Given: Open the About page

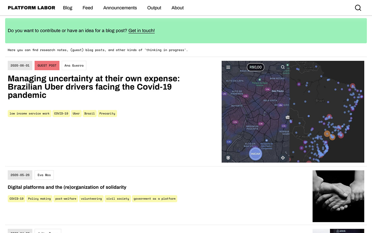Looking at the screenshot, I should pyautogui.click(x=178, y=8).
